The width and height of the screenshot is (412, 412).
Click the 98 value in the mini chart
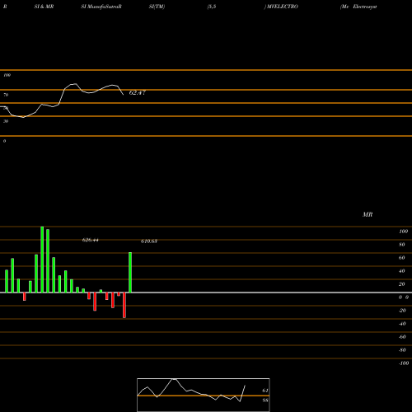[265, 400]
